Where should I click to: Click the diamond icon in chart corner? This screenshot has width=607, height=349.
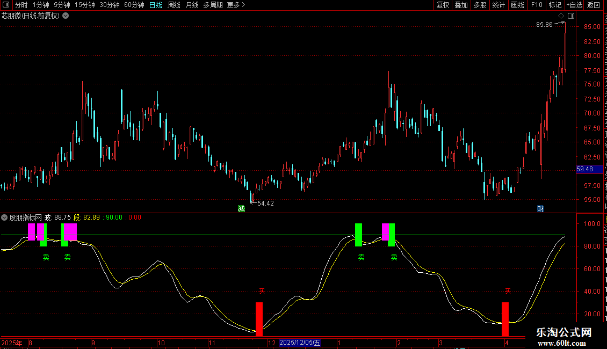click(561, 16)
